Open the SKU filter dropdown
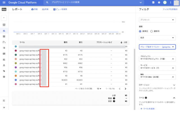 pos(157,77)
